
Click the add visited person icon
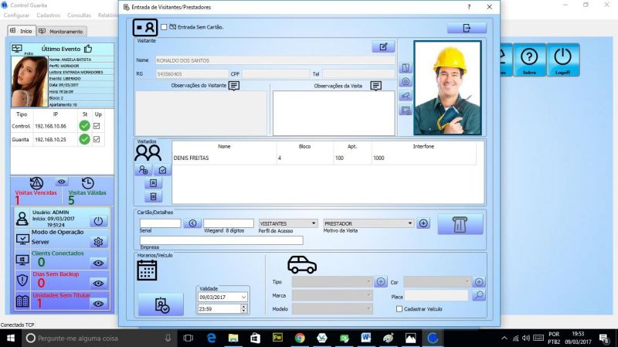tap(143, 169)
